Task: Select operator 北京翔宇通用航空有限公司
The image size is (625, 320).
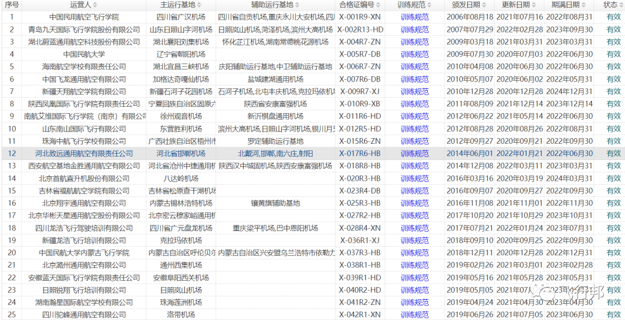Action: click(84, 203)
